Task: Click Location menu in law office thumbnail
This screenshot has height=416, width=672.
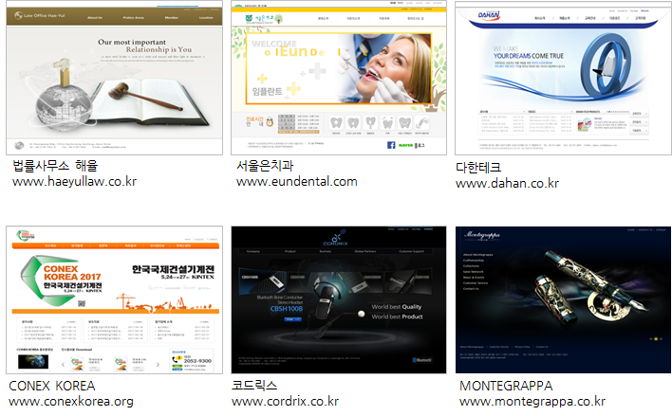Action: tap(206, 18)
